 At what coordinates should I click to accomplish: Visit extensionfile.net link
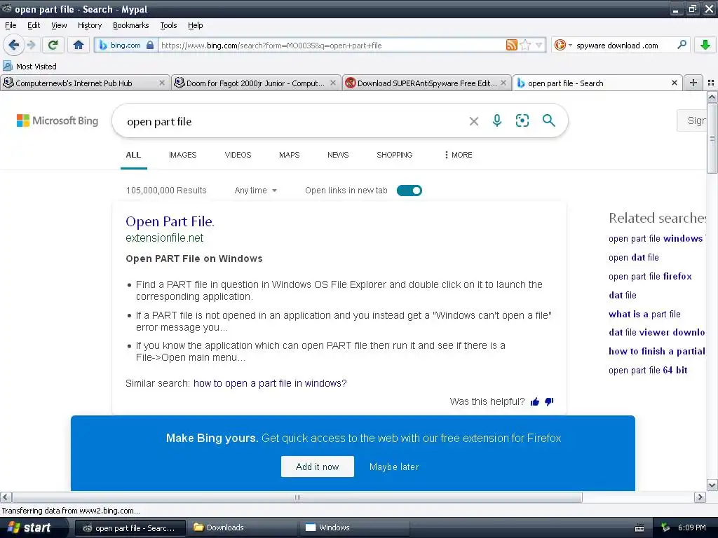click(164, 238)
